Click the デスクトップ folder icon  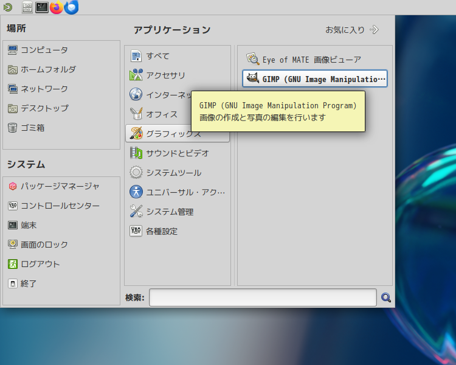(13, 108)
